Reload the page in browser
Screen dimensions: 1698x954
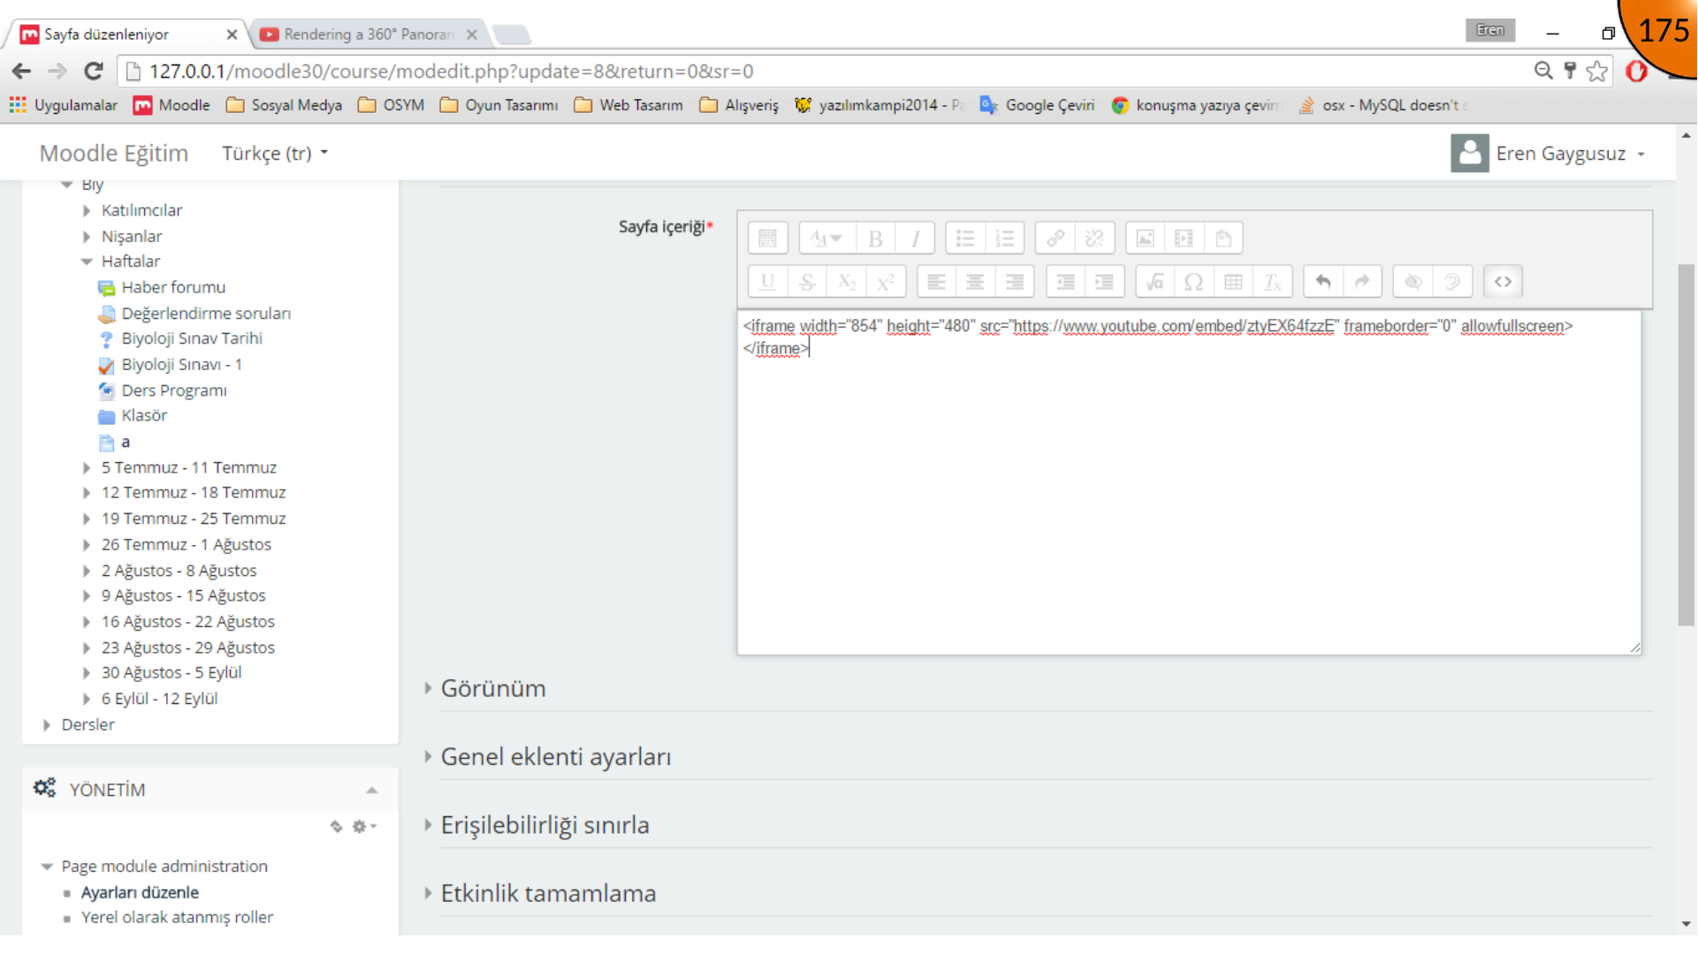click(x=94, y=71)
